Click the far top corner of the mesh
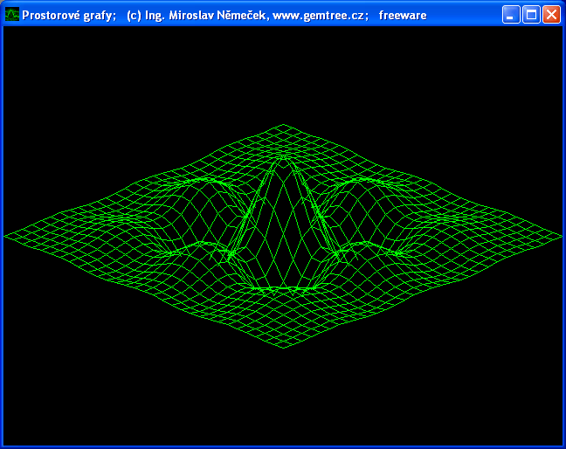Viewport: 566px width, 449px height. (282, 125)
